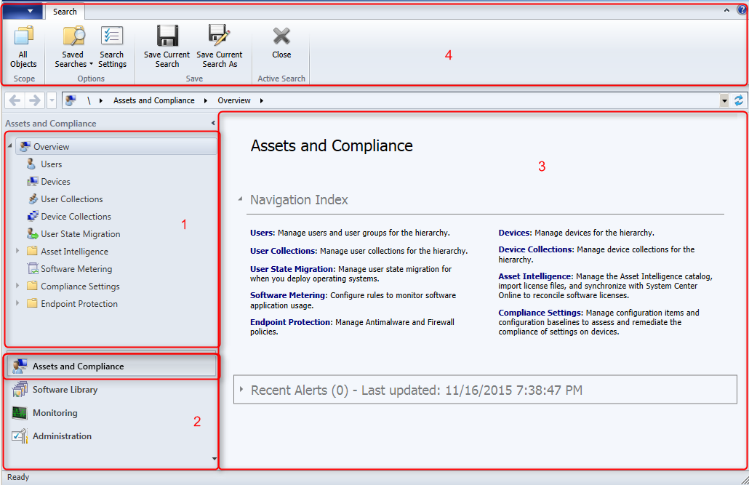
Task: Click the root node icon in address bar
Action: tap(71, 100)
